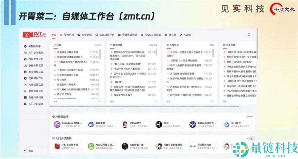The height and width of the screenshot is (159, 298).
Task: Open the 墨狐AI小说写作 card
Action: click(x=203, y=125)
